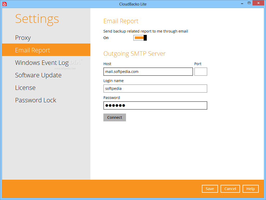Save the settings
266x200 pixels.
click(x=210, y=189)
